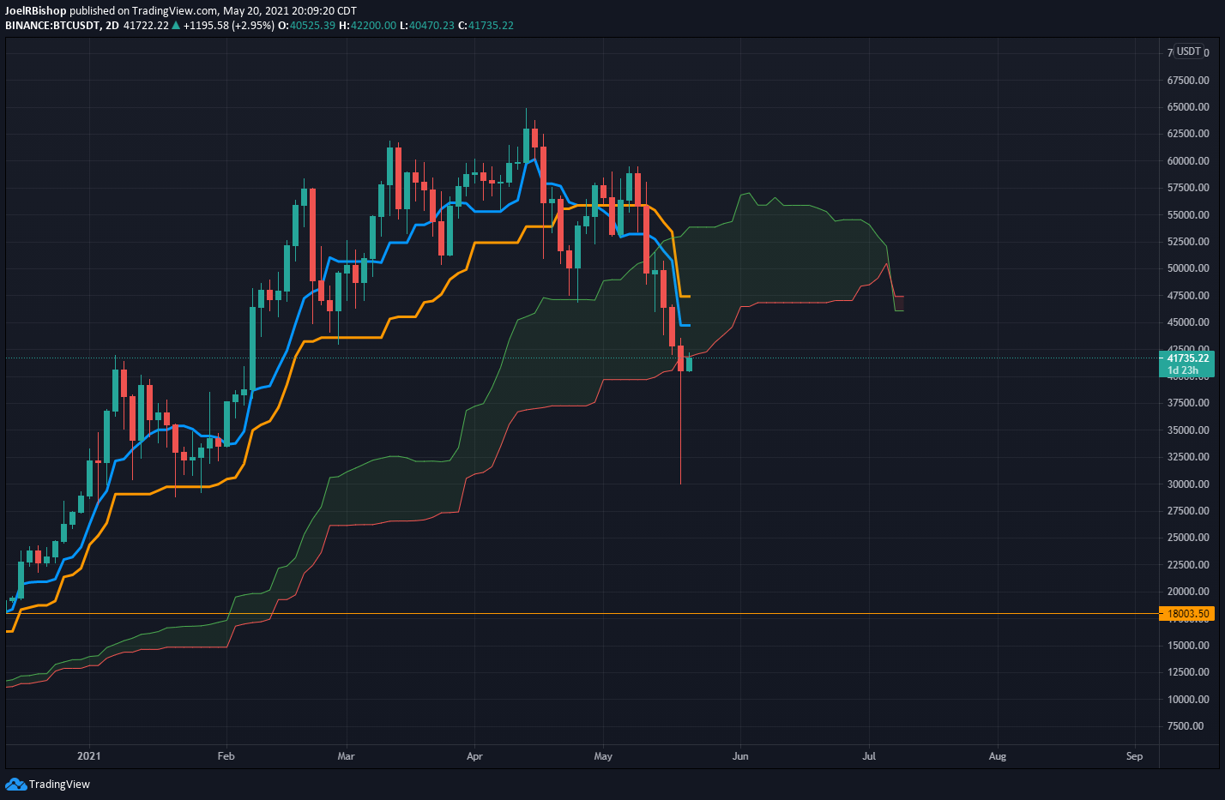Click the 20000.00 price axis label
1225x800 pixels.
[1188, 592]
